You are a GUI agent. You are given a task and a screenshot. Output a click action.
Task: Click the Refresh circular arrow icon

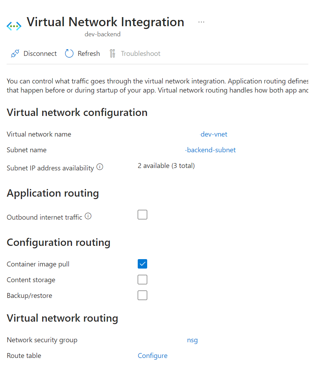coord(69,53)
